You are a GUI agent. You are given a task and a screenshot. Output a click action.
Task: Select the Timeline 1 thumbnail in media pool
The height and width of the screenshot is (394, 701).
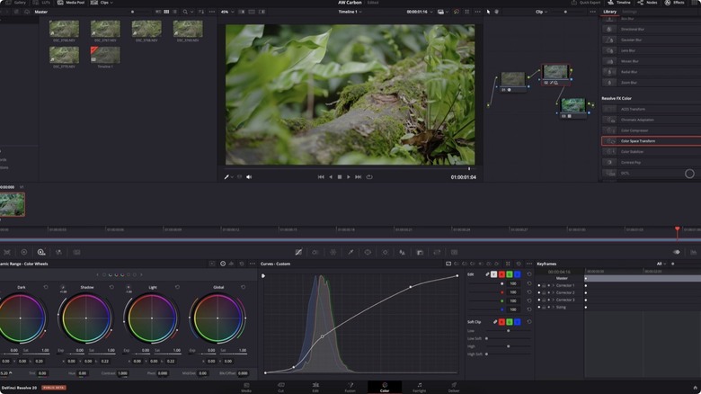[105, 56]
